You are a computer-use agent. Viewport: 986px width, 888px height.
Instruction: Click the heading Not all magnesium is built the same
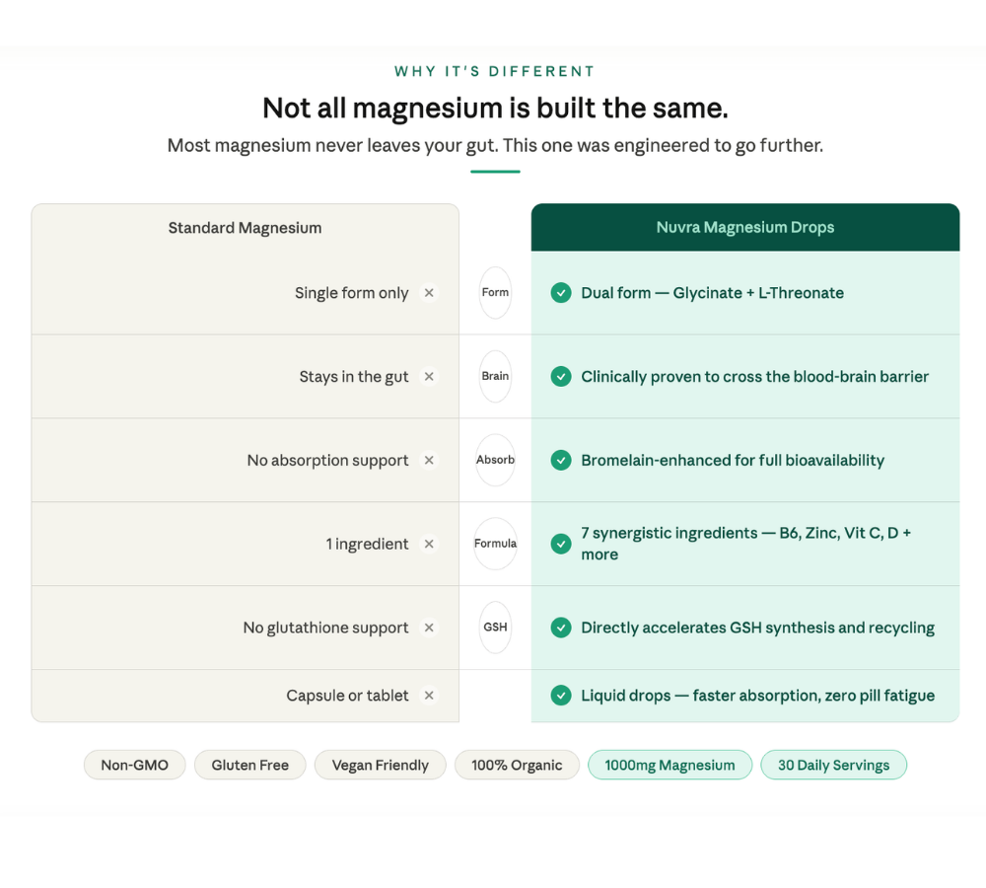(495, 109)
